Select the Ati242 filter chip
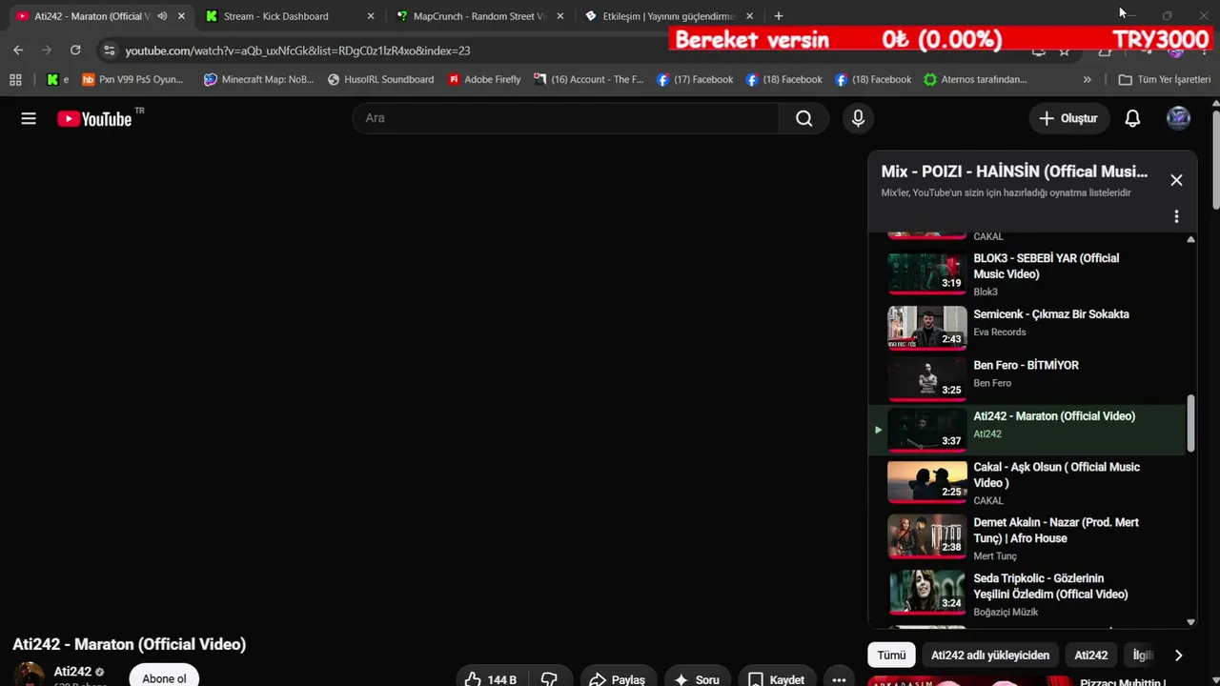 1091,656
